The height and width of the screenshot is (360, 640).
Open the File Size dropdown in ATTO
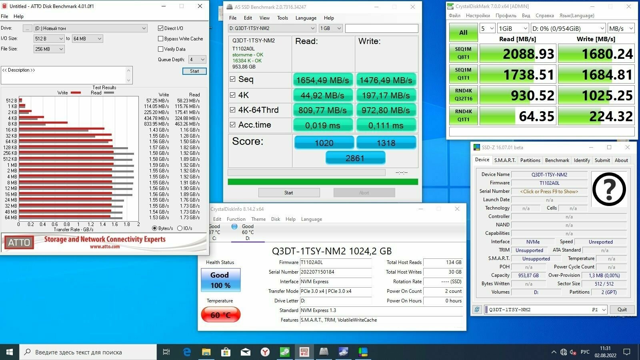point(49,49)
